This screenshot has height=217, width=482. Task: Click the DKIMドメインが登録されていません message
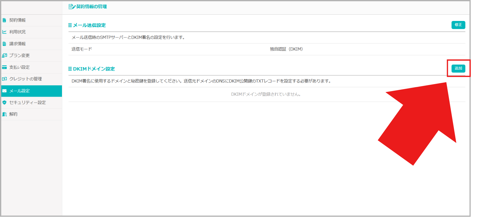pos(266,94)
